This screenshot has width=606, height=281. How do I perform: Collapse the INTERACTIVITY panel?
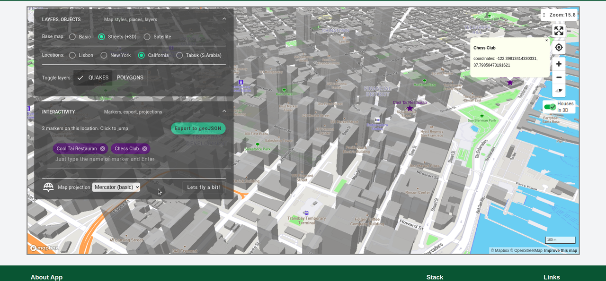[224, 111]
